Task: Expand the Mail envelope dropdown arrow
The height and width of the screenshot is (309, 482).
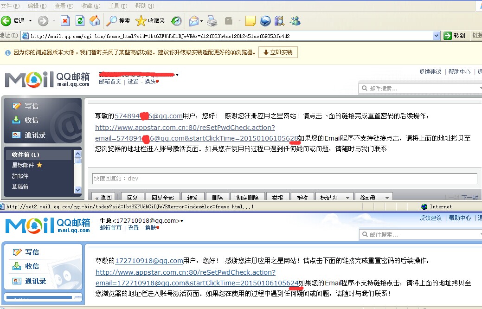Action: (x=201, y=21)
